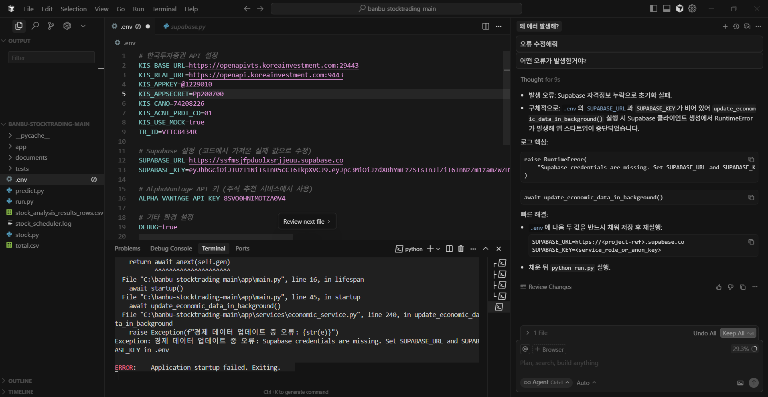768x397 pixels.
Task: Click the thumbs up feedback icon
Action: tap(719, 287)
